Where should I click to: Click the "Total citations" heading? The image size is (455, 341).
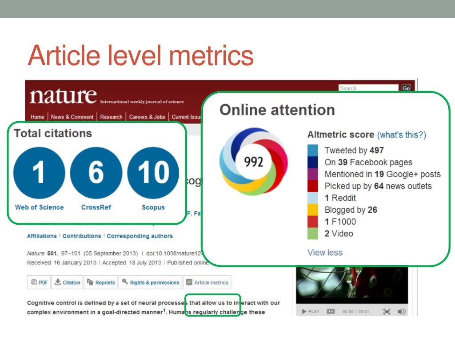coord(53,133)
